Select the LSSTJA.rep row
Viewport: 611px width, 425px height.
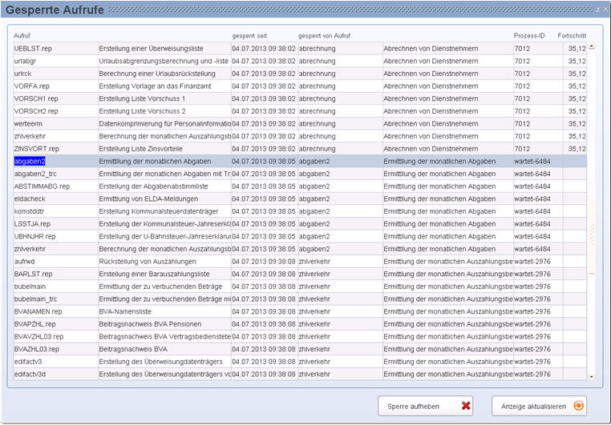tap(300, 224)
